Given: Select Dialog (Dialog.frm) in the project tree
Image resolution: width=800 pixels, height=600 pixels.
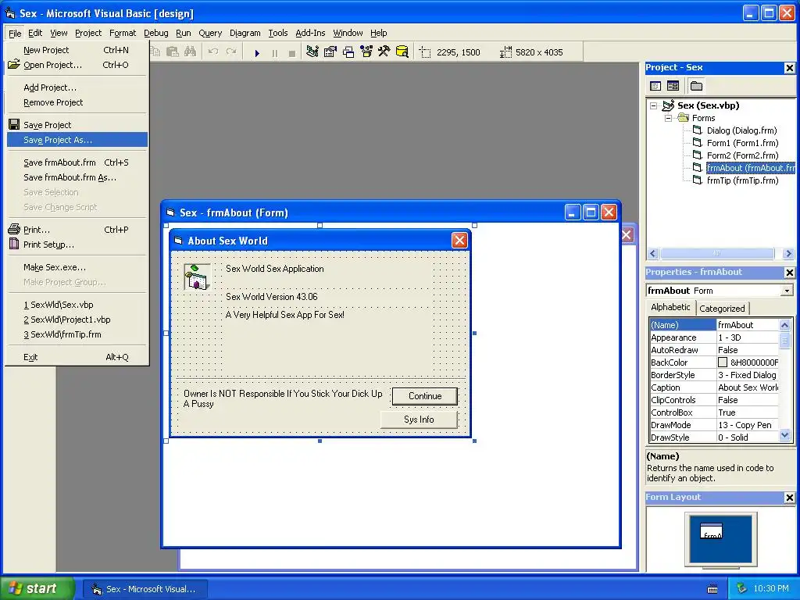Looking at the screenshot, I should [x=741, y=130].
